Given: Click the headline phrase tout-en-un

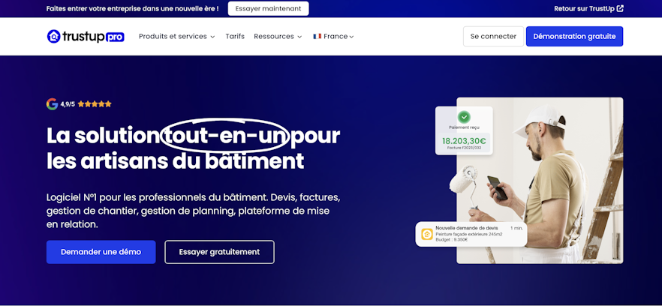Looking at the screenshot, I should (x=226, y=136).
